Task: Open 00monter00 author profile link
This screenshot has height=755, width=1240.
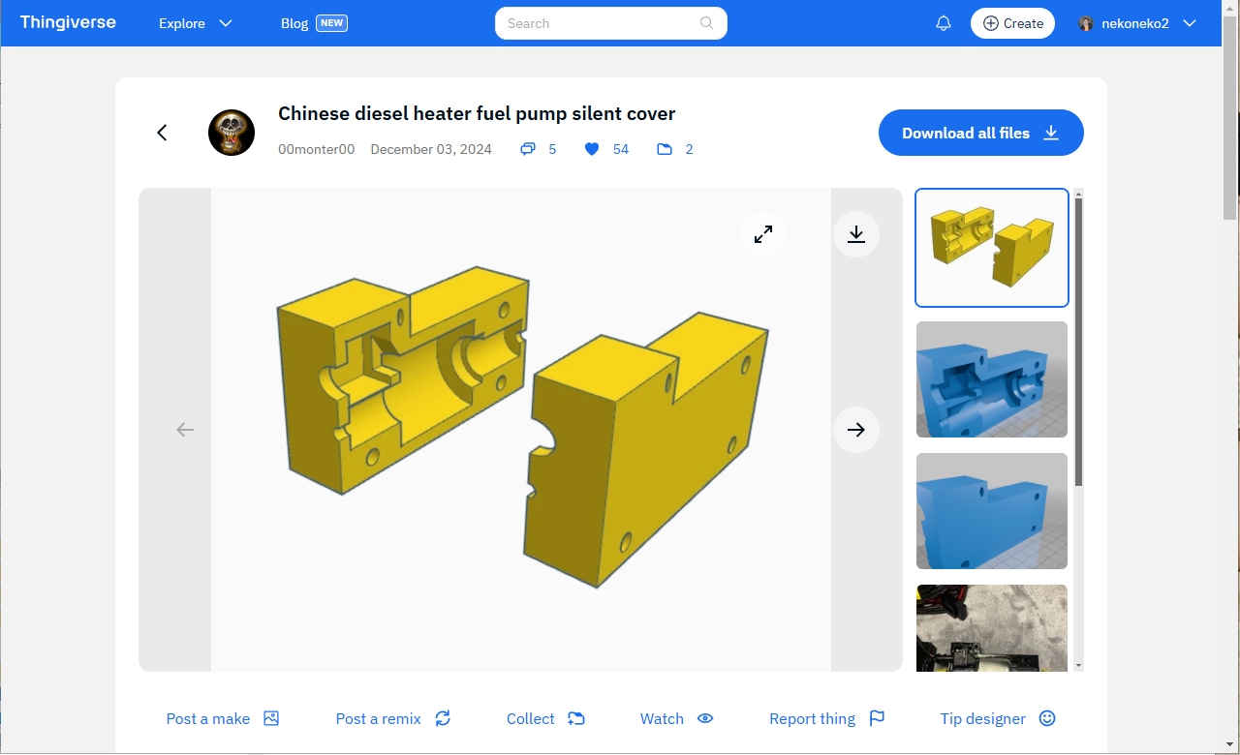Action: (316, 149)
